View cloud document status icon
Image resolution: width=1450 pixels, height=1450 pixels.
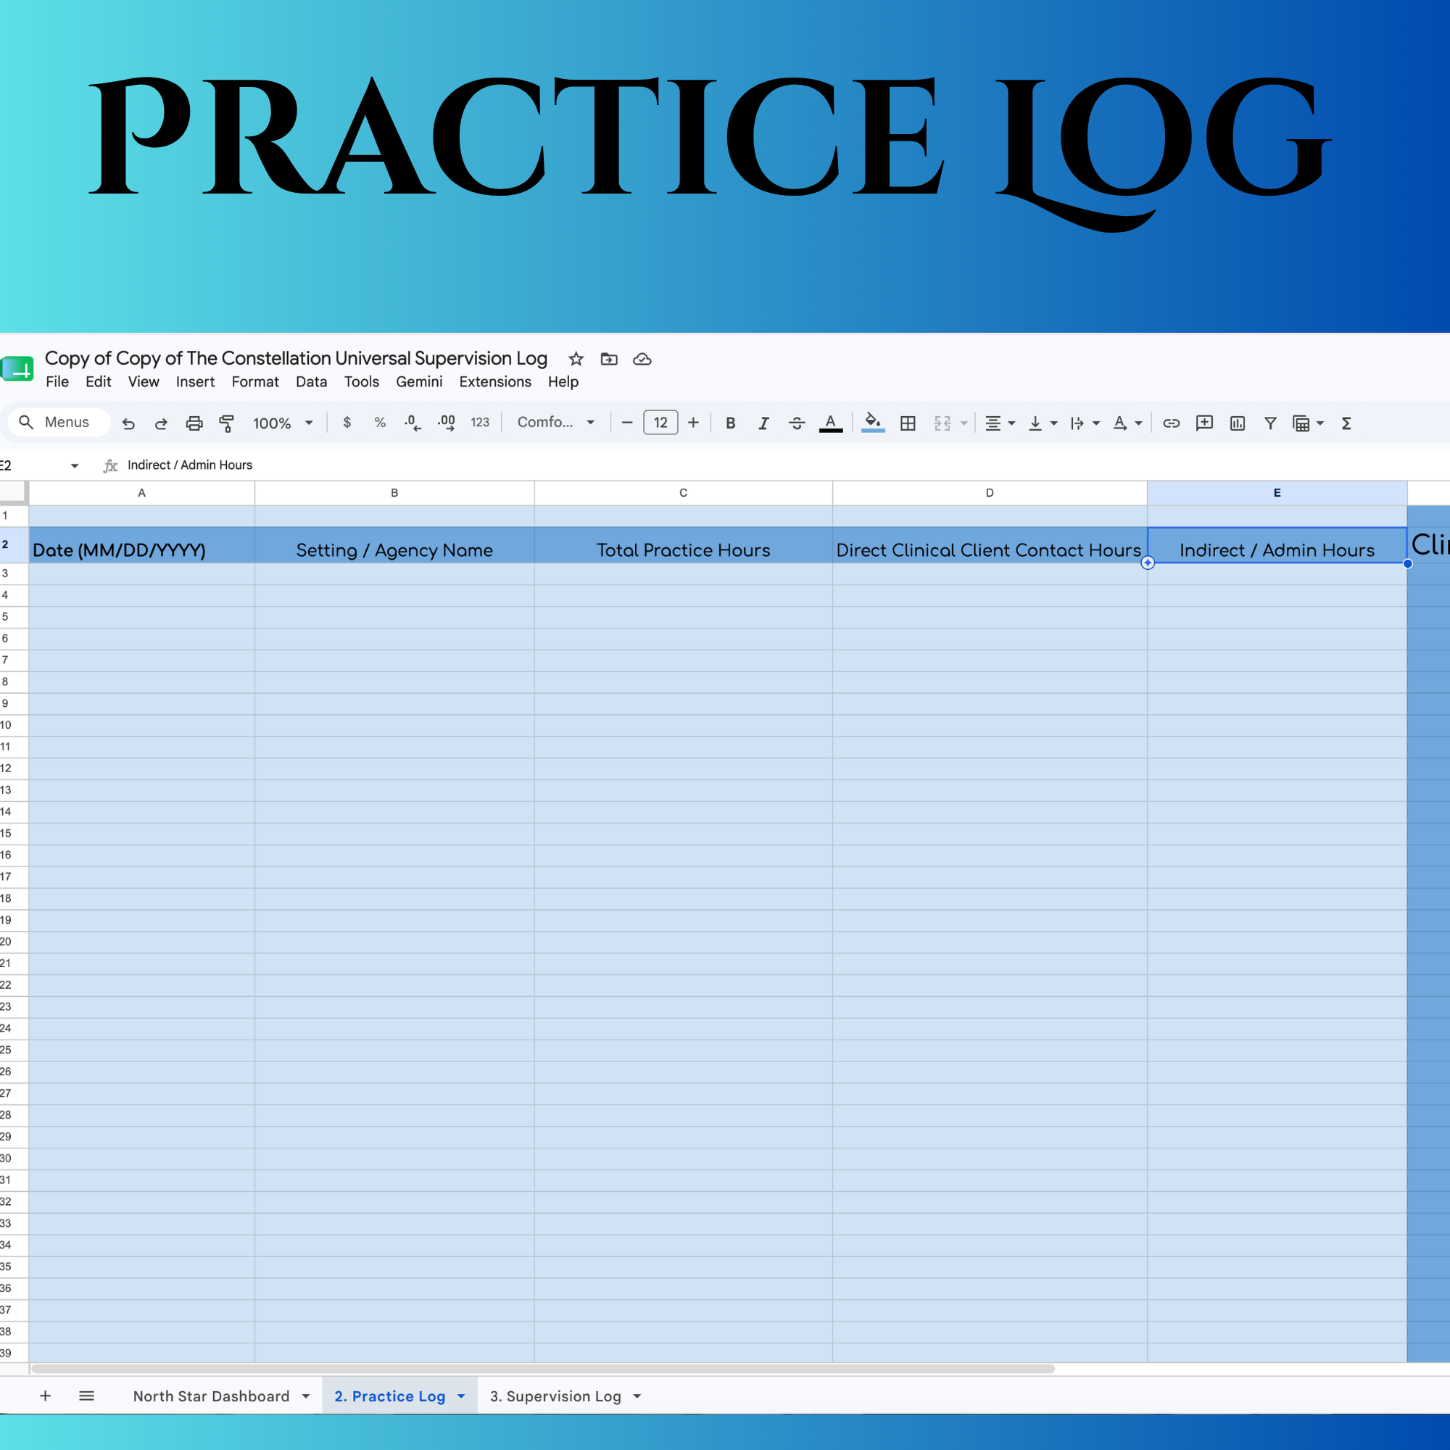click(x=642, y=360)
